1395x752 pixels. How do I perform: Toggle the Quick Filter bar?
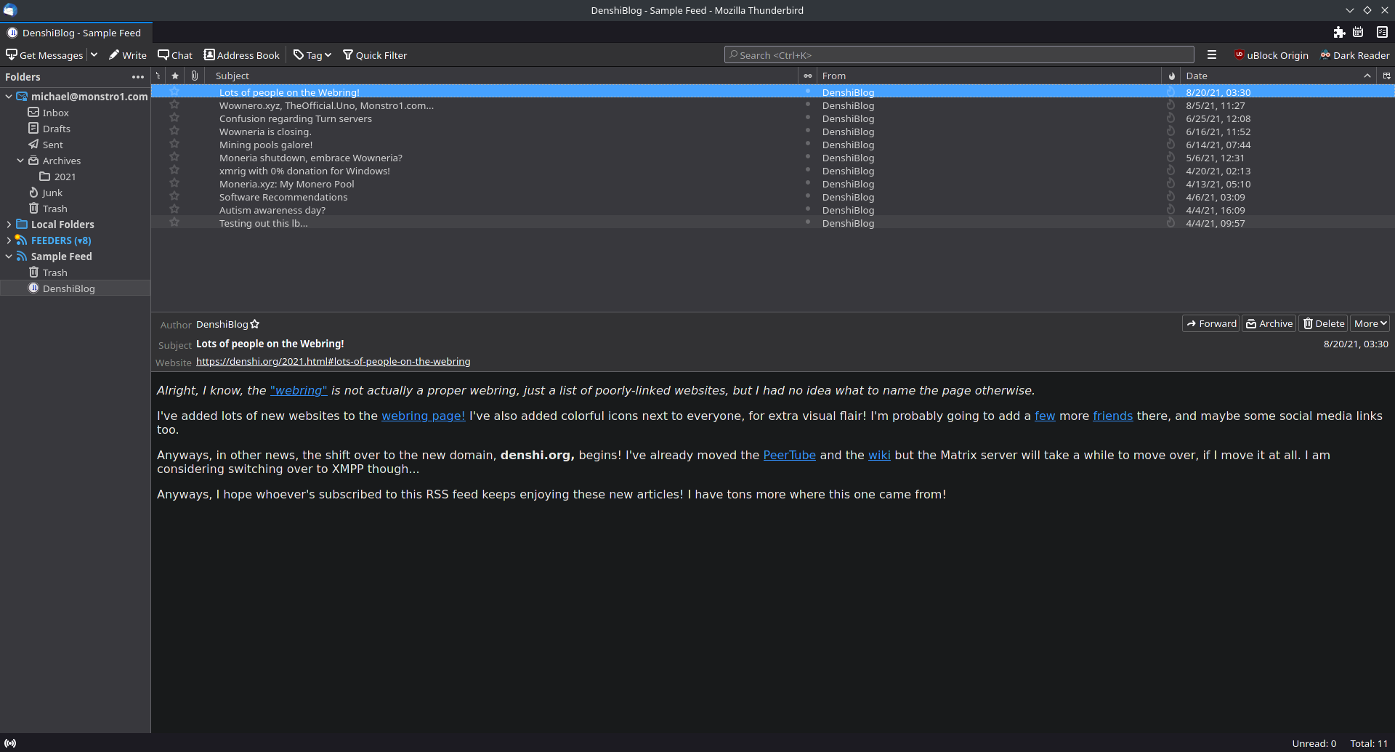pyautogui.click(x=375, y=55)
